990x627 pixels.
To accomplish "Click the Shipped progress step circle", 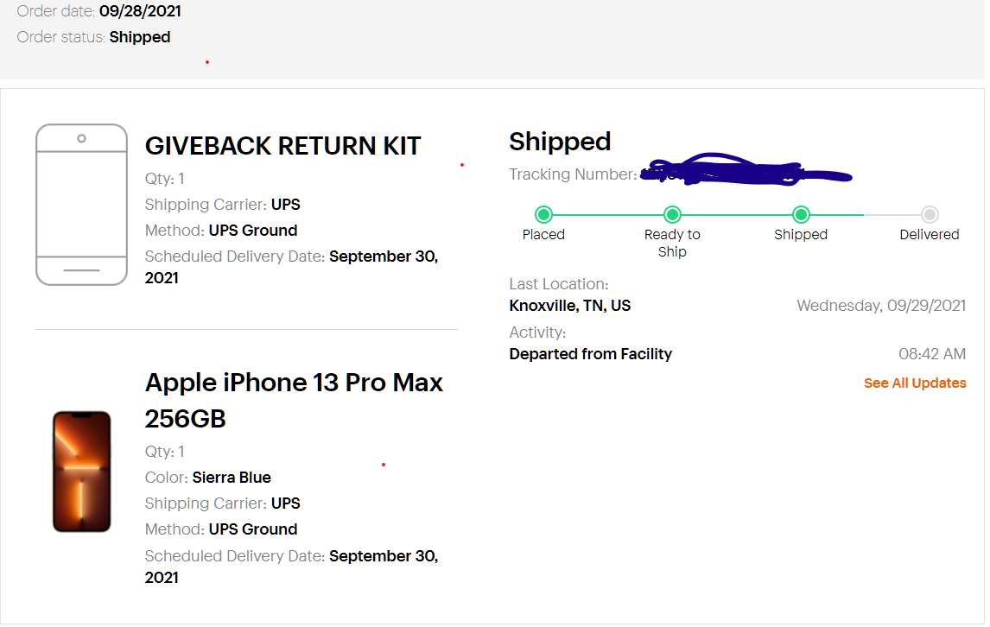I will pyautogui.click(x=801, y=215).
